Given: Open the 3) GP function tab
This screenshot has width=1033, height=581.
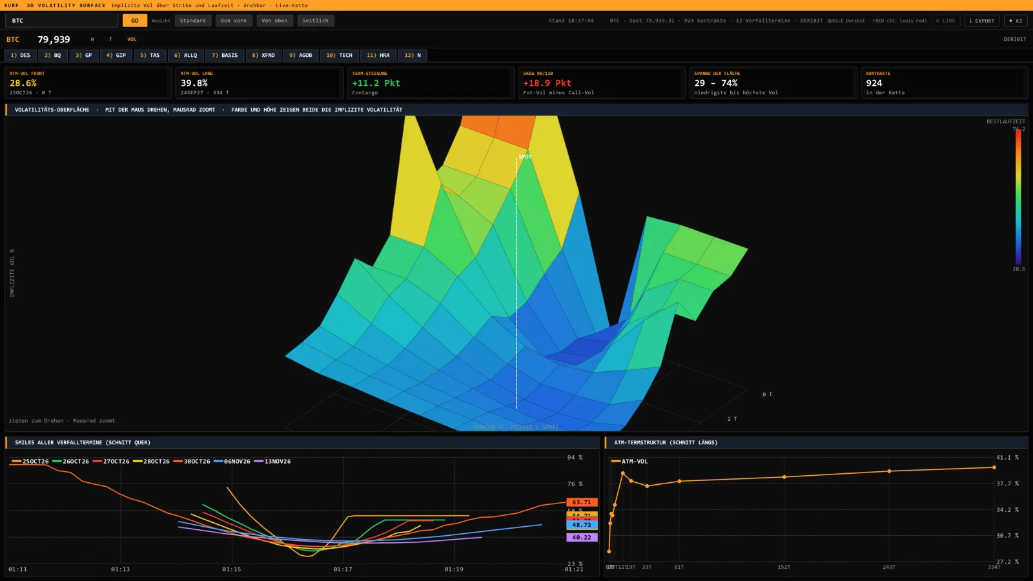Looking at the screenshot, I should [84, 56].
